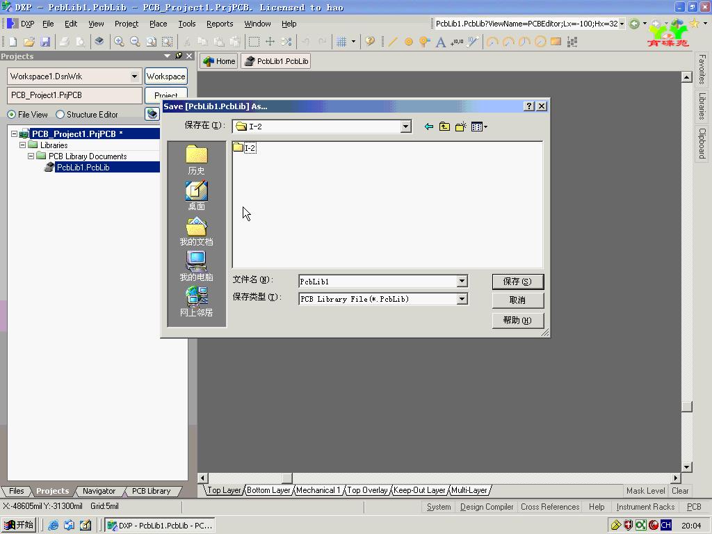712x534 pixels.
Task: Click the Save floppy disk icon
Action: tap(45, 42)
